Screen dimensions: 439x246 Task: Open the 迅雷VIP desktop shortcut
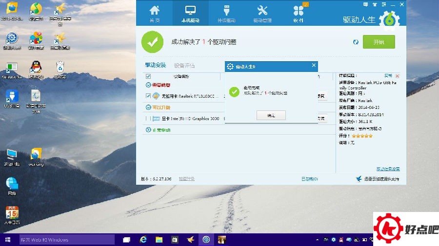(60, 8)
